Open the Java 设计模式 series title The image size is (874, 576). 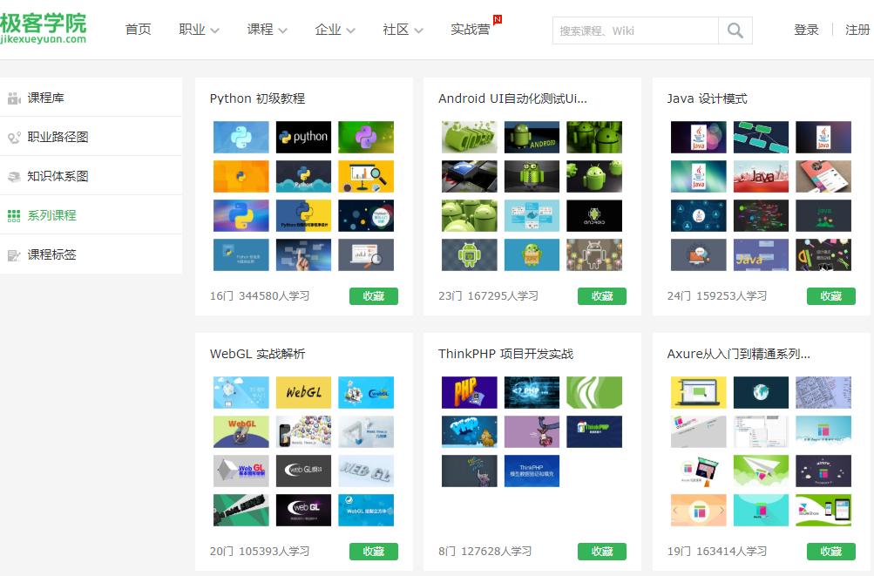pyautogui.click(x=707, y=98)
